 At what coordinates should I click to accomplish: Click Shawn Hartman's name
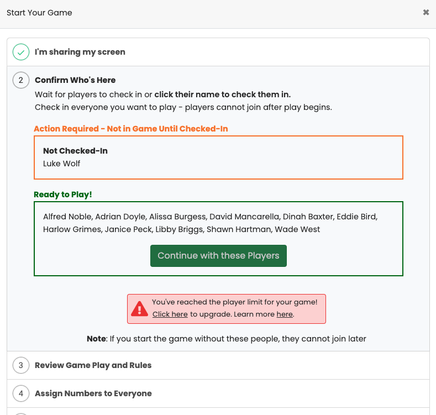tap(239, 229)
